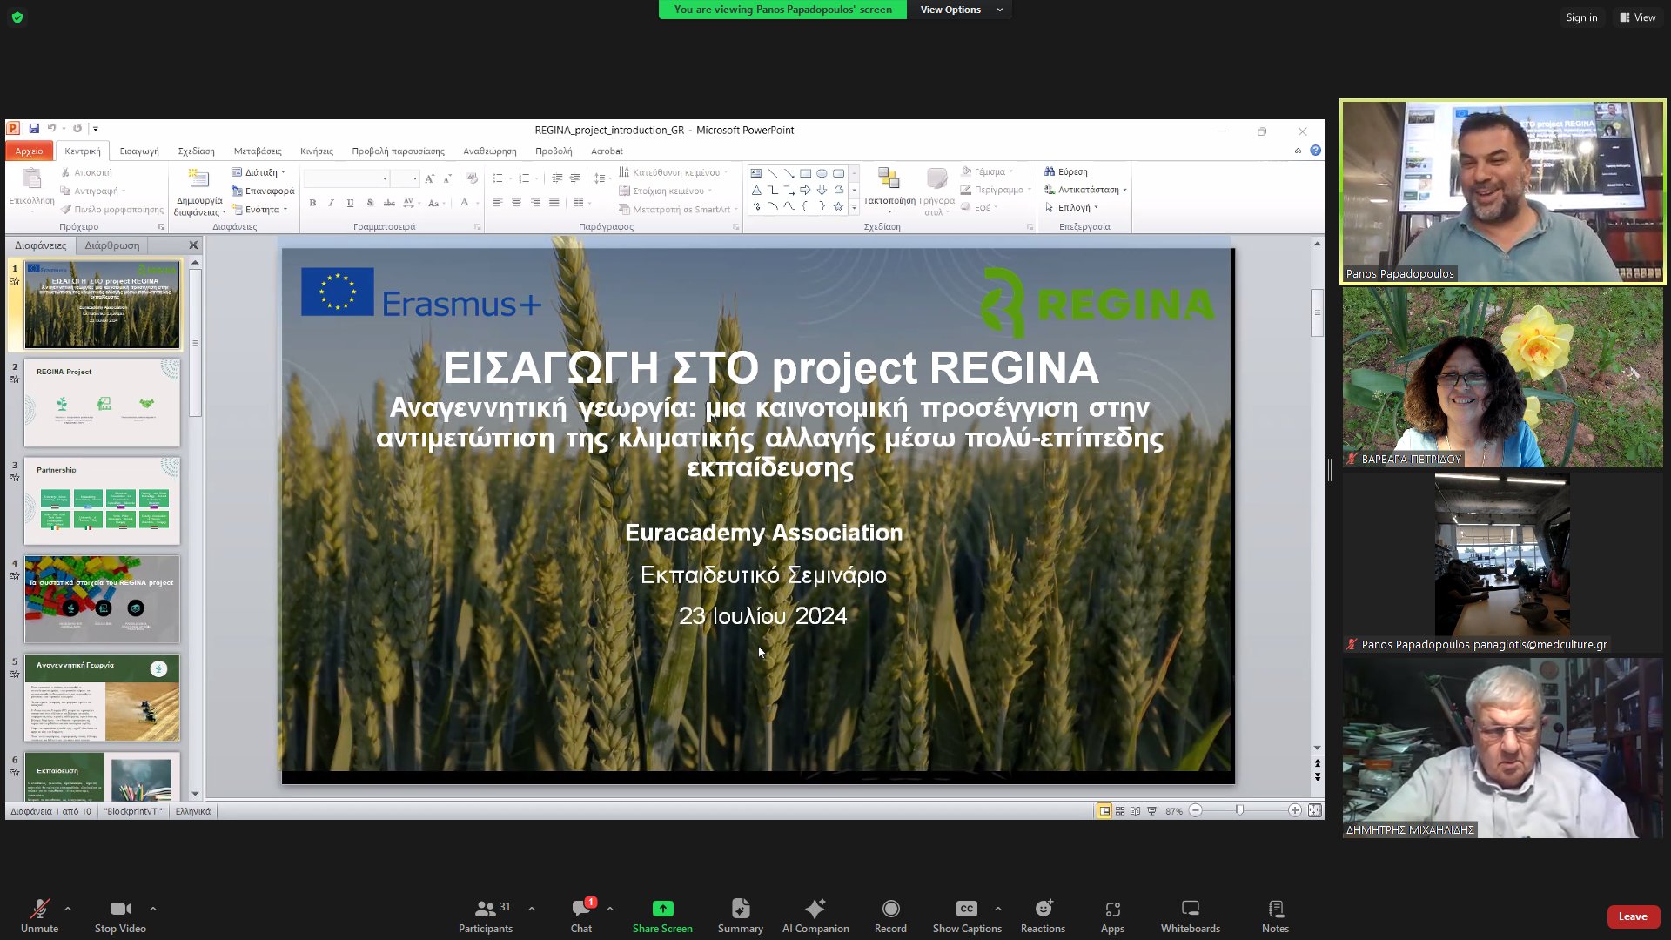Image resolution: width=1671 pixels, height=940 pixels.
Task: Click the PowerPoint help question mark icon
Action: [x=1315, y=151]
